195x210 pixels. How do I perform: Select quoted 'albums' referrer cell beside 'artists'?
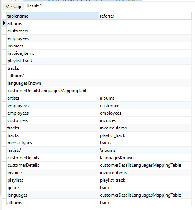pyautogui.click(x=145, y=150)
